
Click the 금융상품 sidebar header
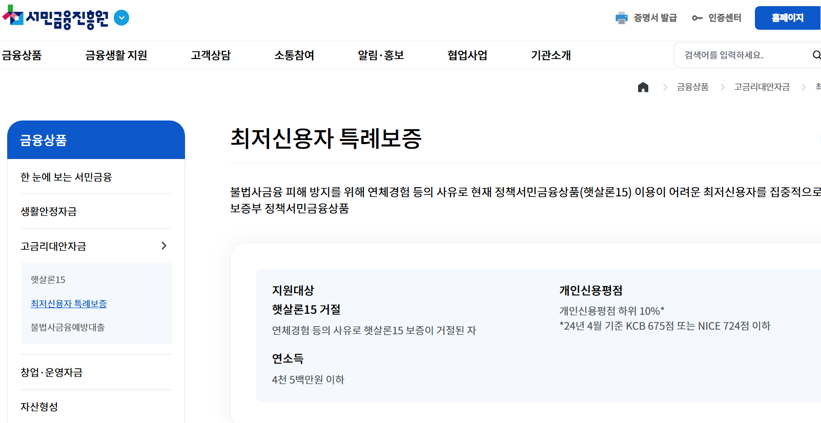96,140
